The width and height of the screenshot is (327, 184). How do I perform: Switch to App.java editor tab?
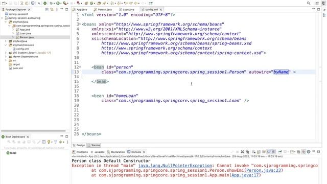click(80, 10)
